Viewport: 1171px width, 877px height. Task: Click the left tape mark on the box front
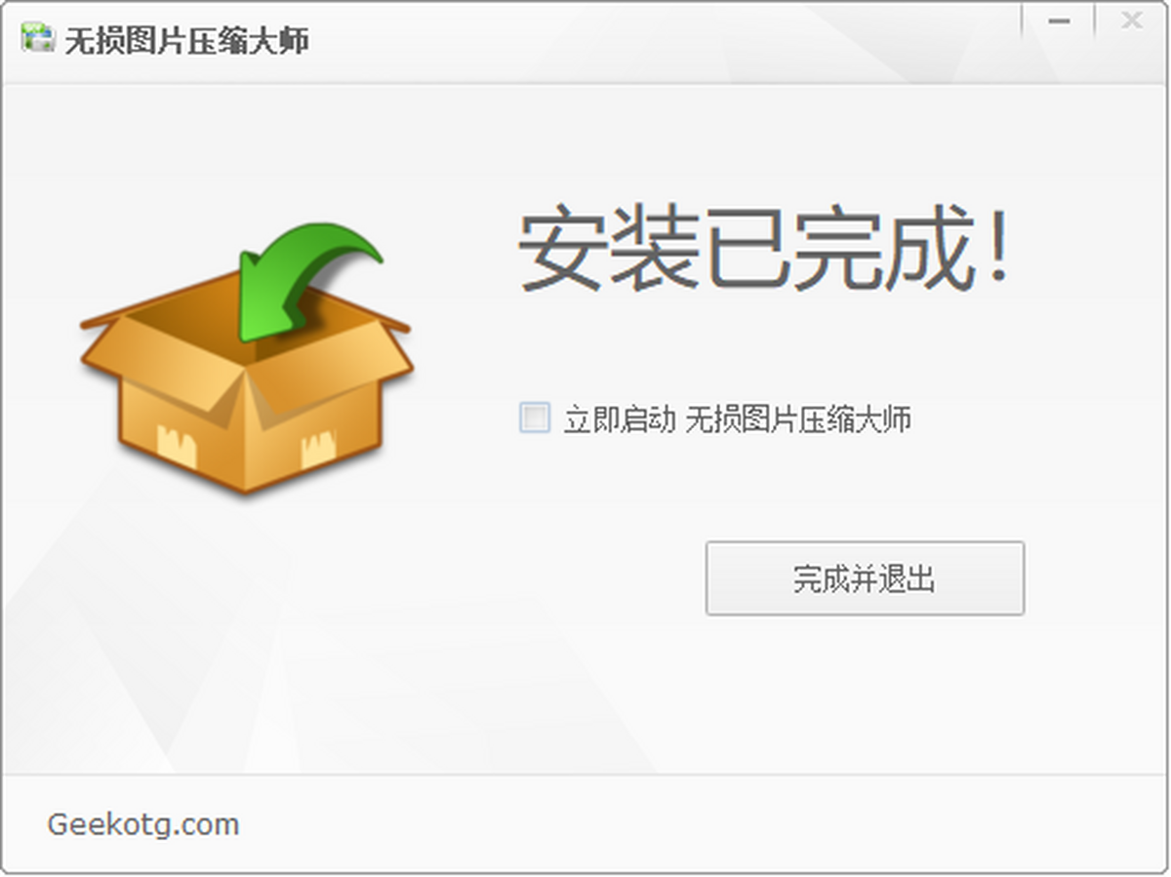click(176, 445)
